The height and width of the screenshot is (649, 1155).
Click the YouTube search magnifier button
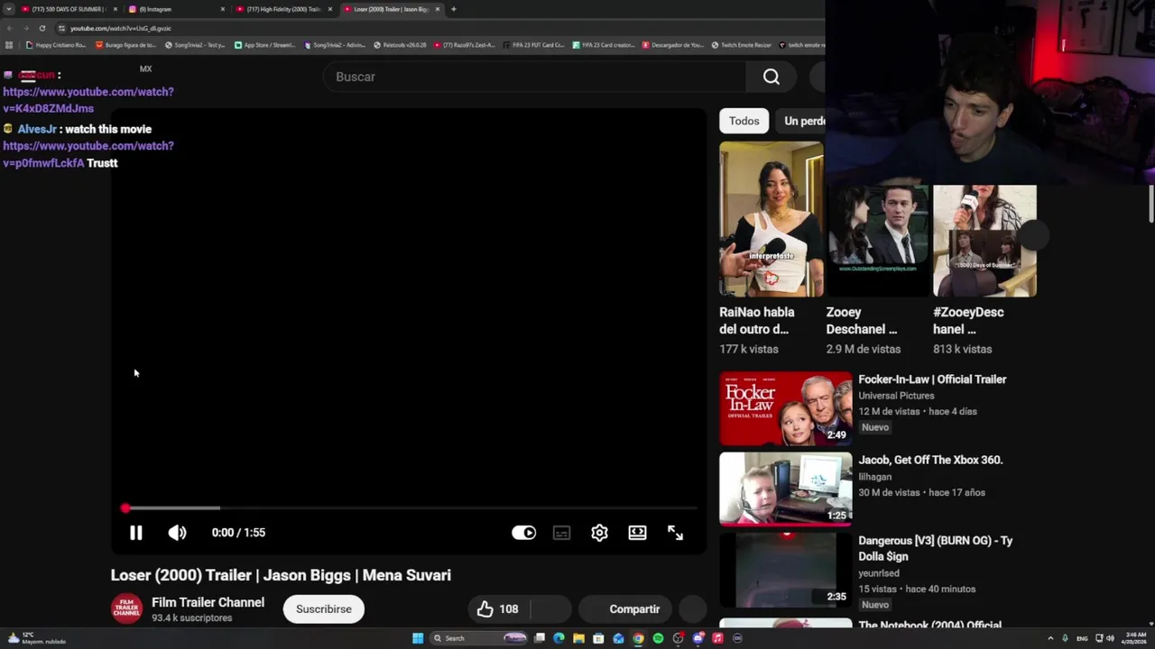(x=771, y=77)
